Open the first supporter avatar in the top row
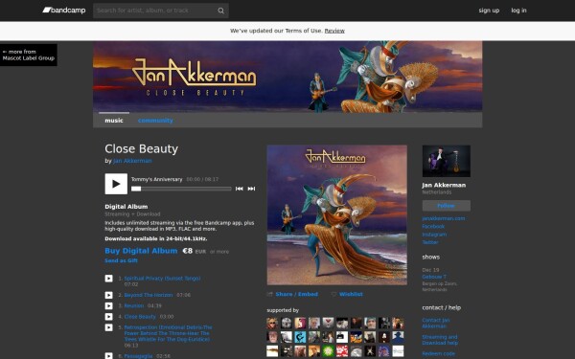Image resolution: width=575 pixels, height=359 pixels. [272, 324]
